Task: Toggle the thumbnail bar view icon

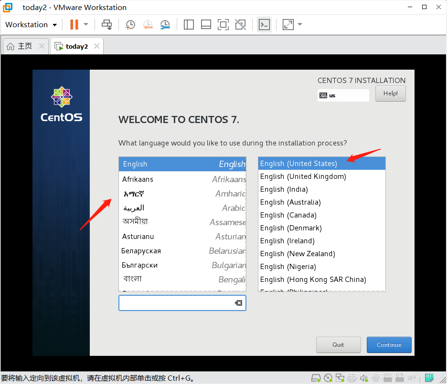Action: pyautogui.click(x=206, y=25)
